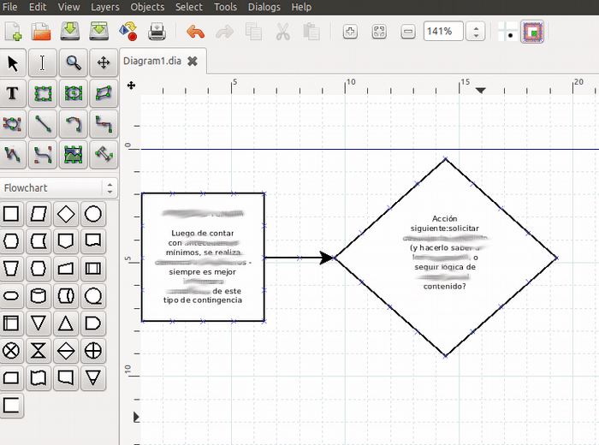The width and height of the screenshot is (599, 445).
Task: Click the Zoom fit button
Action: pos(379,32)
